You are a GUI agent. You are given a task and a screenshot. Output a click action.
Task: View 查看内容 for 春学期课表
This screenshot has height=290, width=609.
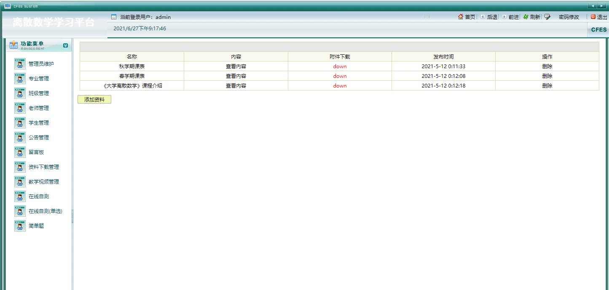pyautogui.click(x=236, y=76)
